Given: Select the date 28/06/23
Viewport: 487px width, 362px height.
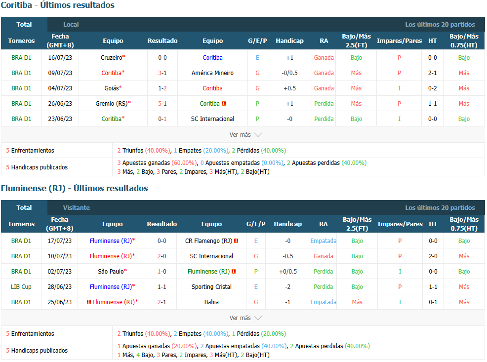Looking at the screenshot, I should point(59,287).
